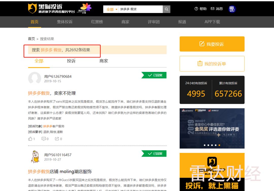The height and width of the screenshot is (191, 274).
Task: Click the 马上投票 button on banner
Action: coord(229,135)
